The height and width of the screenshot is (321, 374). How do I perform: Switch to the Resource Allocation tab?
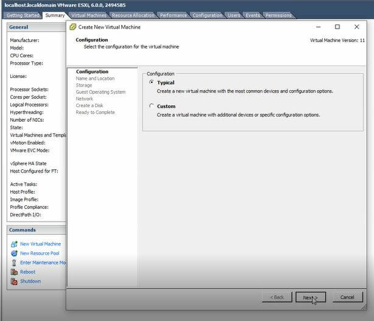click(133, 15)
